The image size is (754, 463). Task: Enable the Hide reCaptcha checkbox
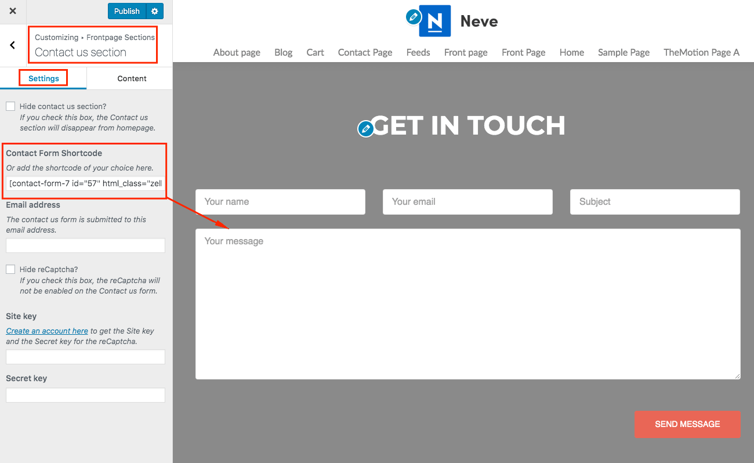click(10, 269)
